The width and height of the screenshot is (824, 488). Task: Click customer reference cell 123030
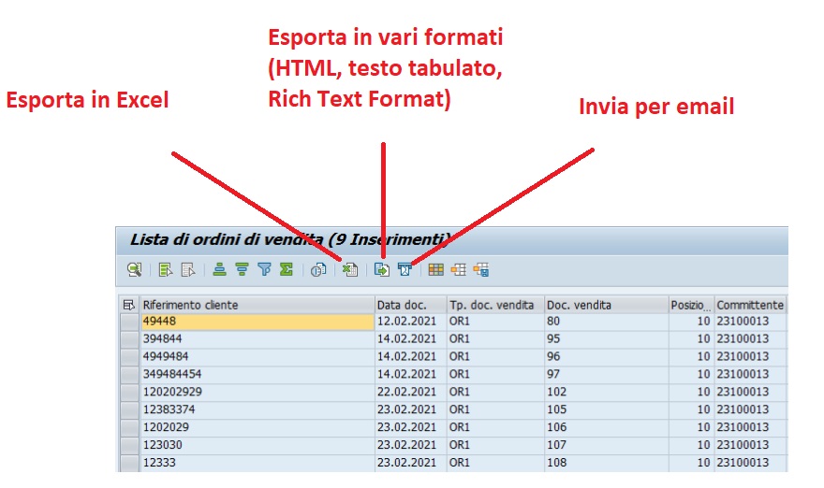coord(257,445)
